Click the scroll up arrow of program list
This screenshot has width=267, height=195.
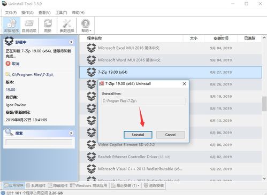tap(264, 38)
